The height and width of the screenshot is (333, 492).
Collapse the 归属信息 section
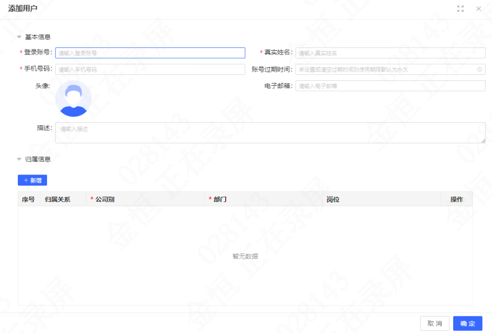pos(19,159)
